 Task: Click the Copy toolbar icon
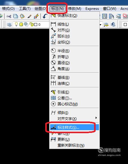coord(16,16)
